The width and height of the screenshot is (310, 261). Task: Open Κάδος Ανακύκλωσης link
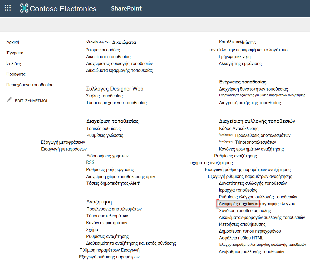click(239, 128)
